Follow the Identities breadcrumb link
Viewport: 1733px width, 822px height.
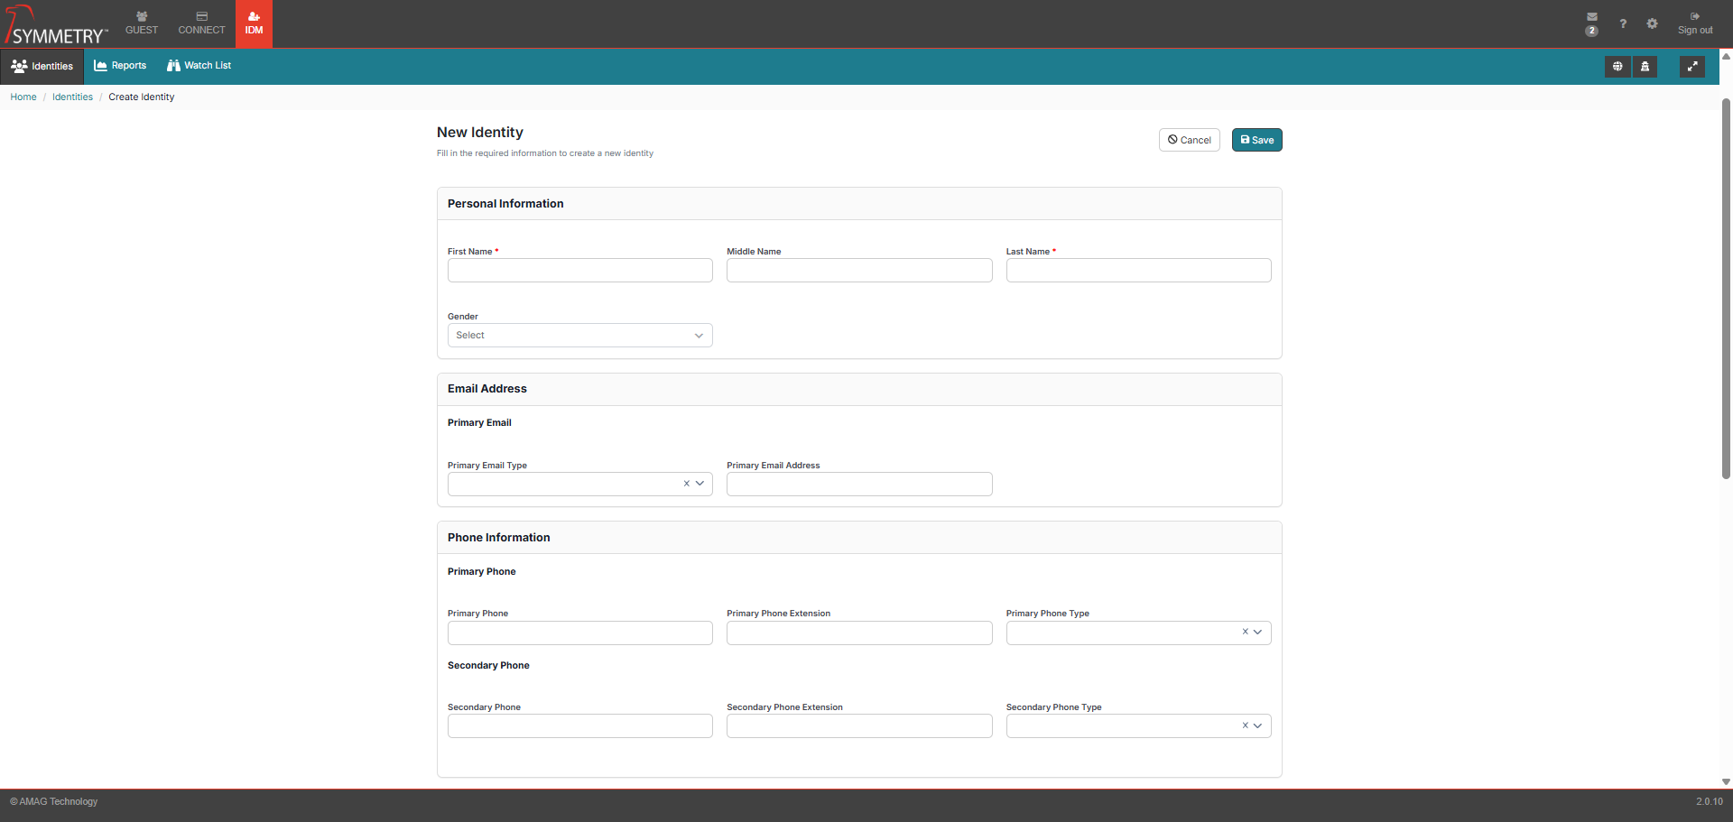pyautogui.click(x=72, y=97)
